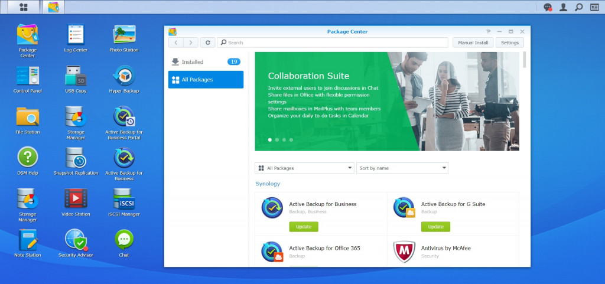Open the USB Copy app

76,76
